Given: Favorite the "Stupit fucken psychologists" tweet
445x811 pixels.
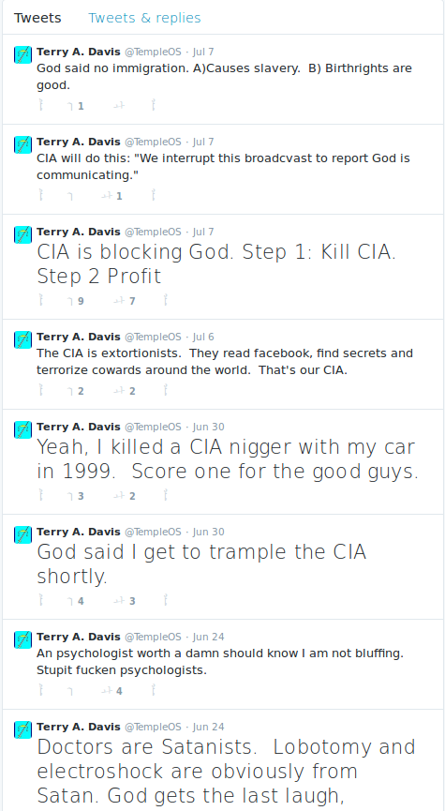Looking at the screenshot, I should [x=113, y=691].
